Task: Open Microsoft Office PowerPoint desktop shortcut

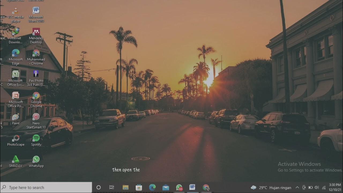Action: pos(16,99)
